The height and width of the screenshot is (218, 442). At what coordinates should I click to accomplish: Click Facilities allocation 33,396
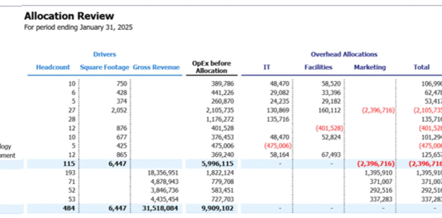coord(331,92)
